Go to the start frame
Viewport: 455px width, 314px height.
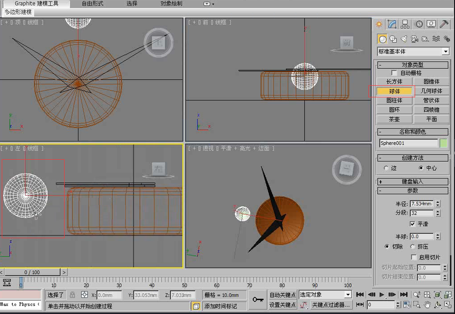point(360,295)
